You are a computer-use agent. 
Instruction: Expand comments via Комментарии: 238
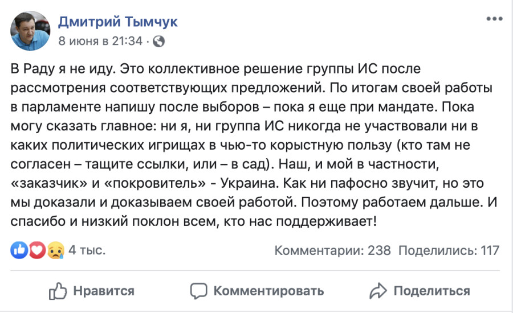pos(333,250)
